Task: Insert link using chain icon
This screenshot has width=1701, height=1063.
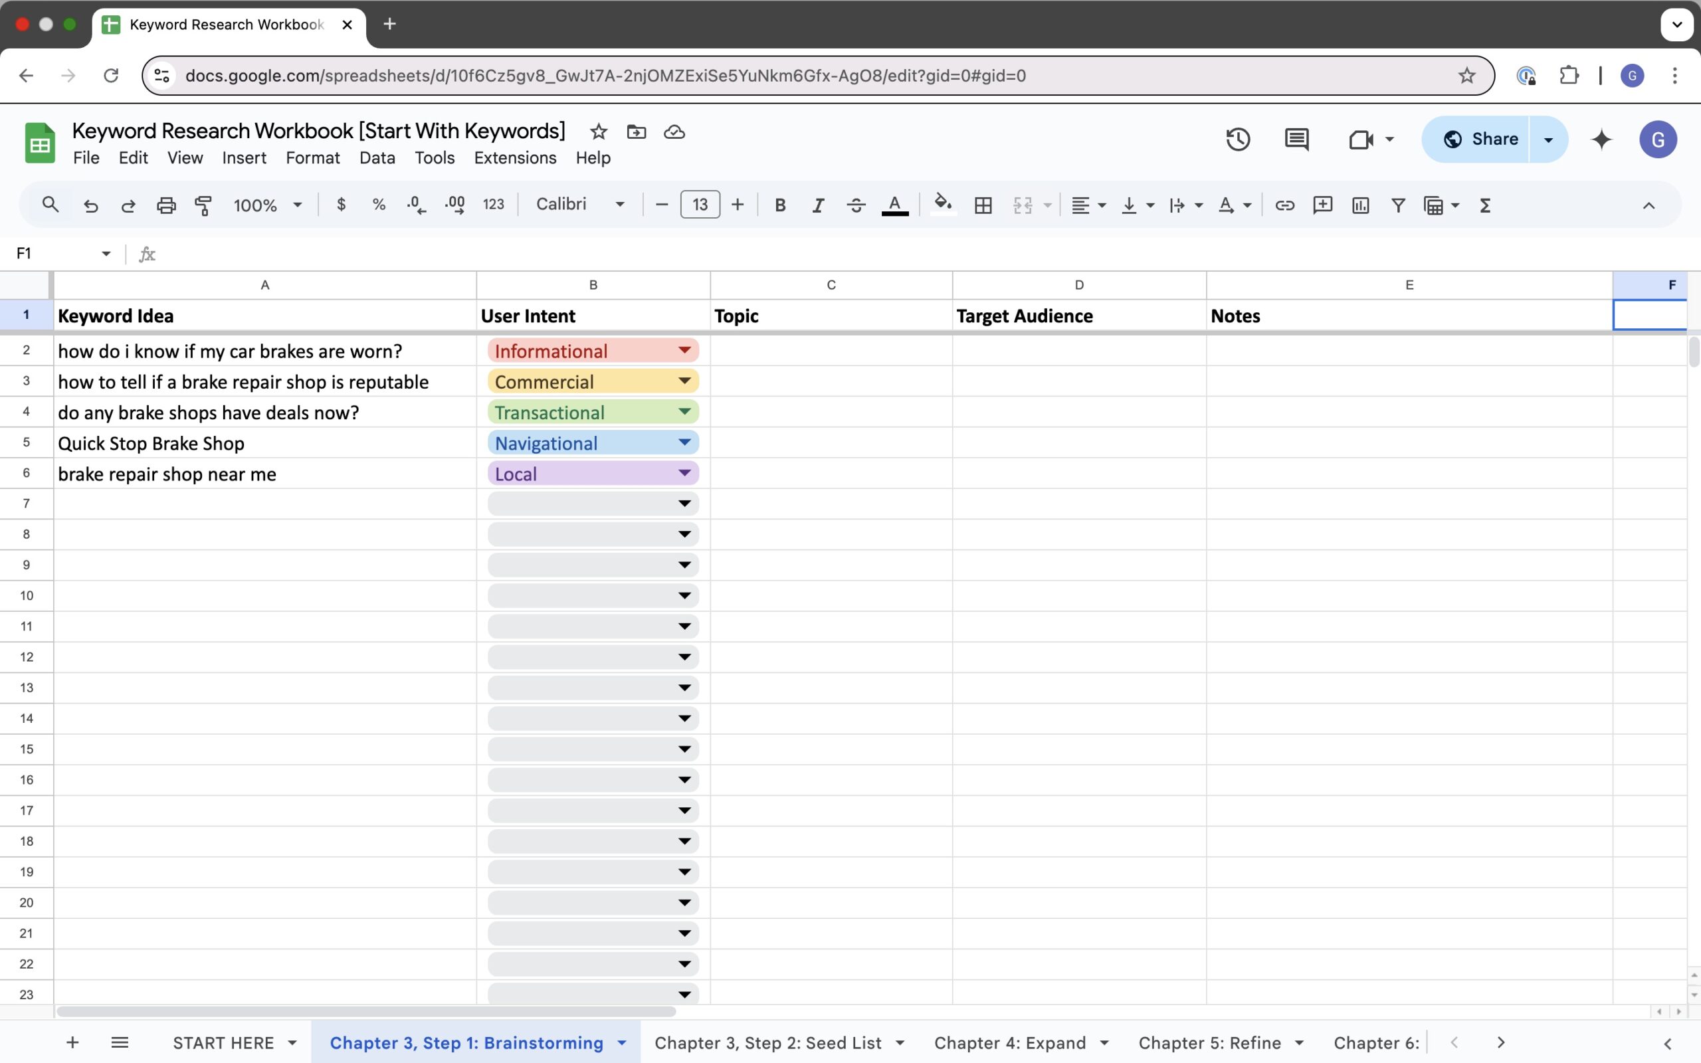Action: tap(1284, 205)
